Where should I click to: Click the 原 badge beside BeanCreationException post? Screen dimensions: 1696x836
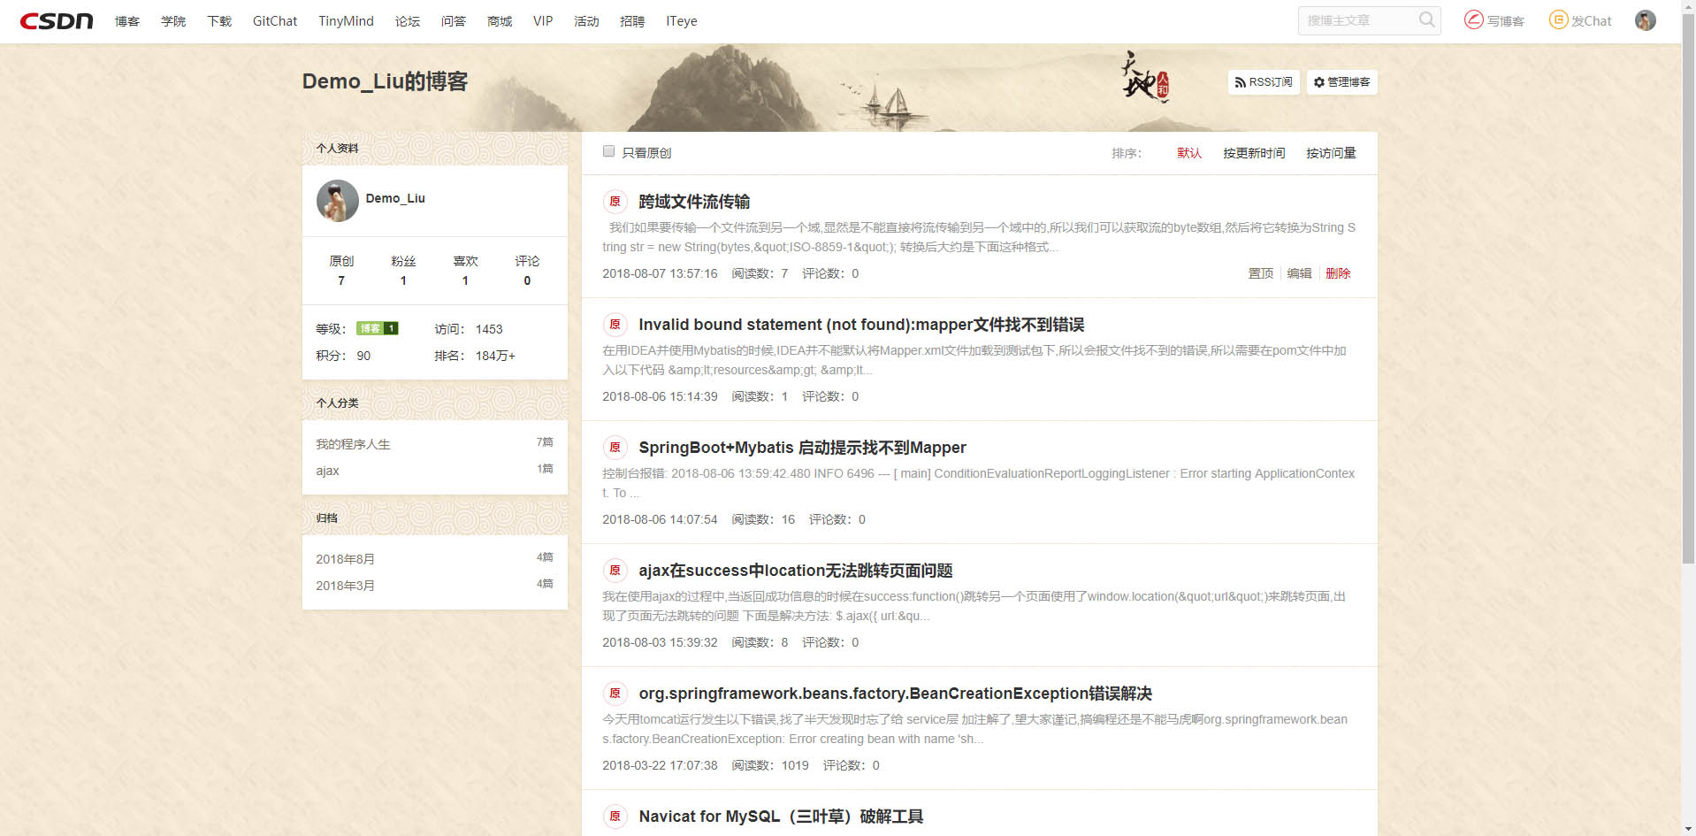[615, 694]
